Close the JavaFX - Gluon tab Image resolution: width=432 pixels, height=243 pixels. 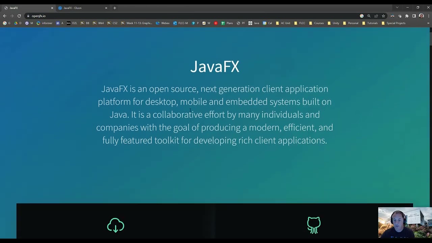point(106,8)
